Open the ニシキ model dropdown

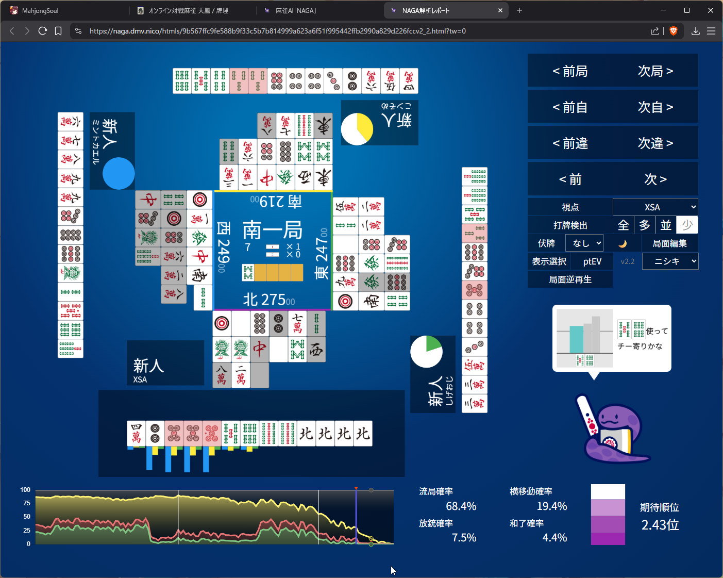click(670, 261)
